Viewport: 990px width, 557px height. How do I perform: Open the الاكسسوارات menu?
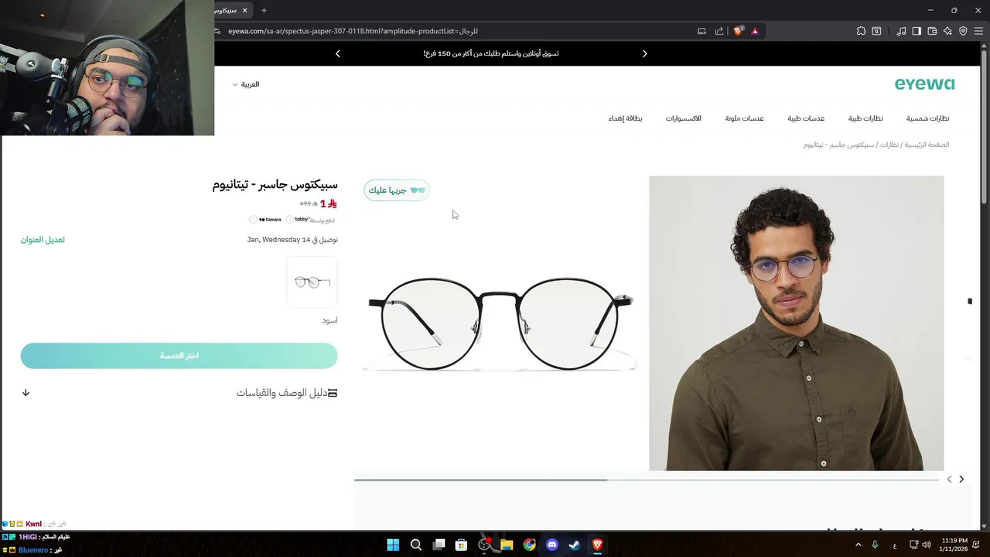684,118
